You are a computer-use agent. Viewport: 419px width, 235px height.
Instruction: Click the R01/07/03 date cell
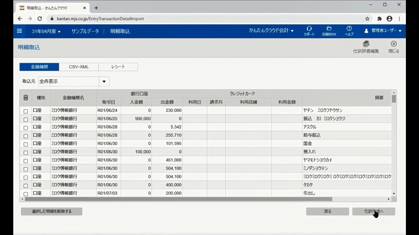point(109,193)
